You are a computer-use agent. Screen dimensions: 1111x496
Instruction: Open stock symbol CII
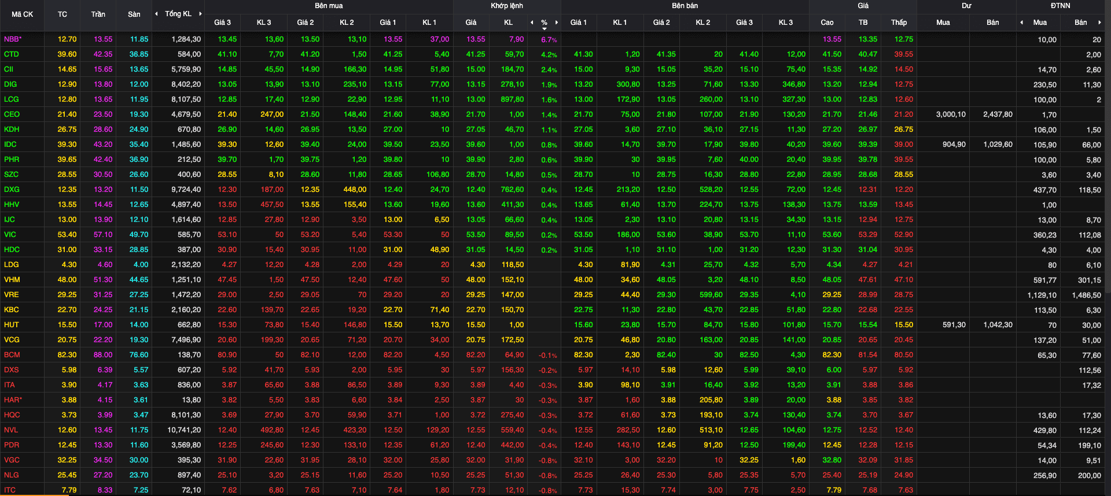9,69
